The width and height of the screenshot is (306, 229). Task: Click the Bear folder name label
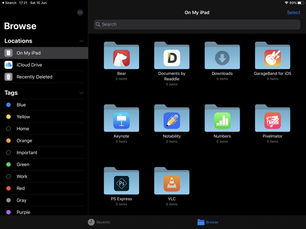click(121, 73)
